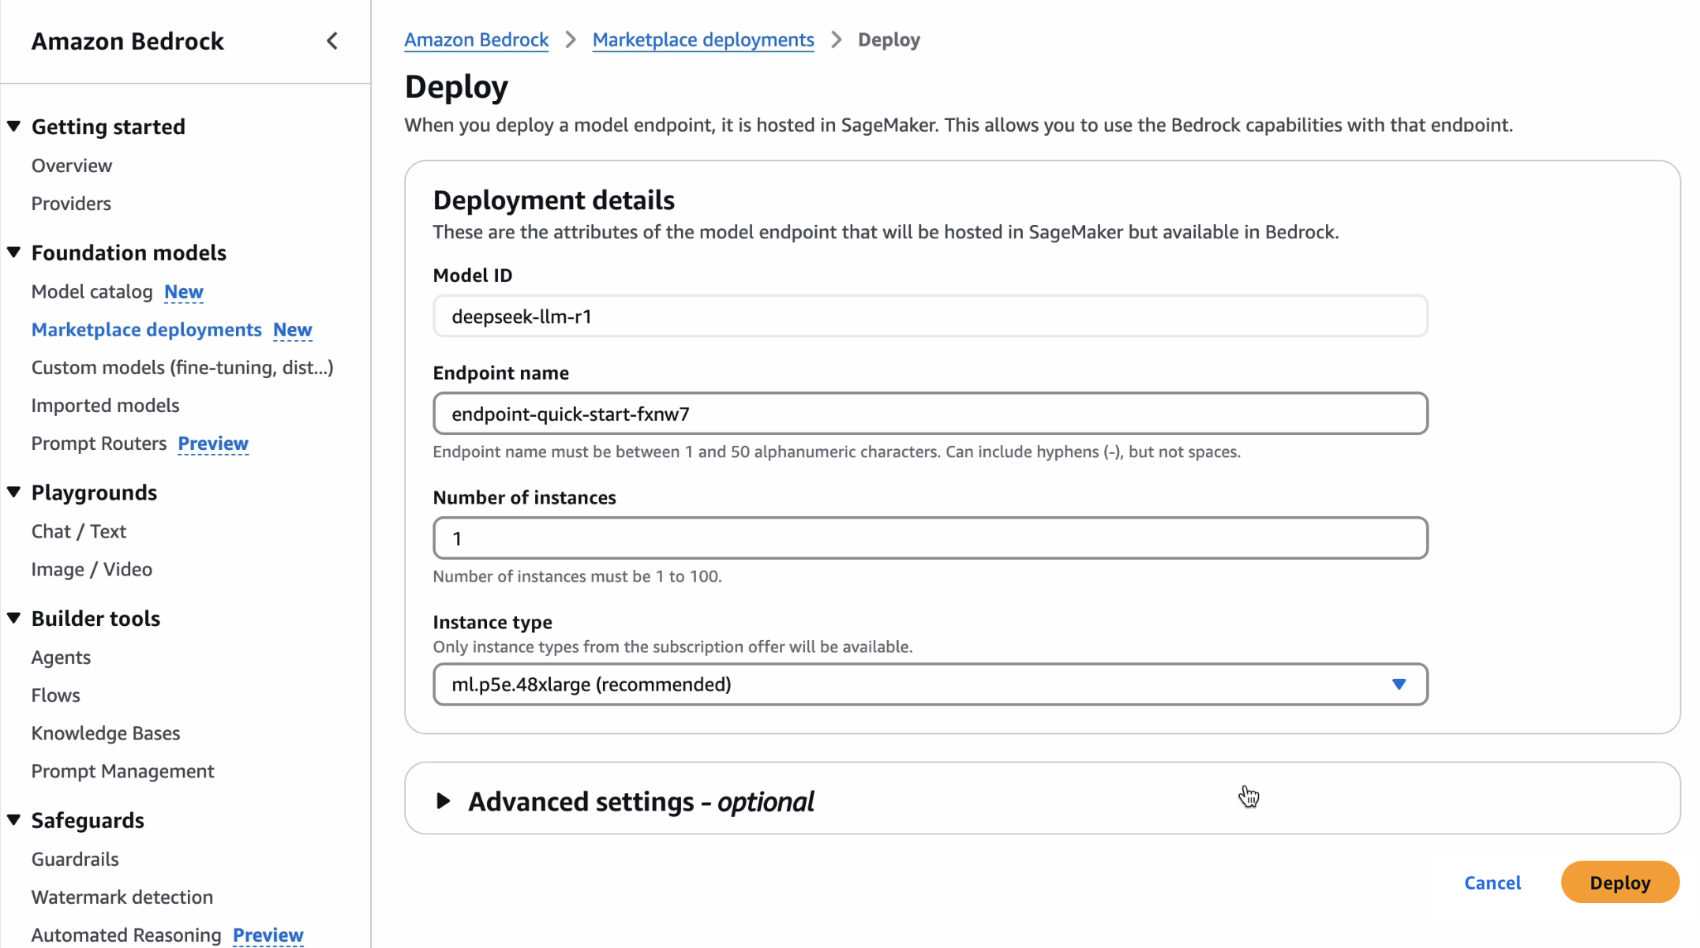Collapse the Builder tools section

(14, 618)
